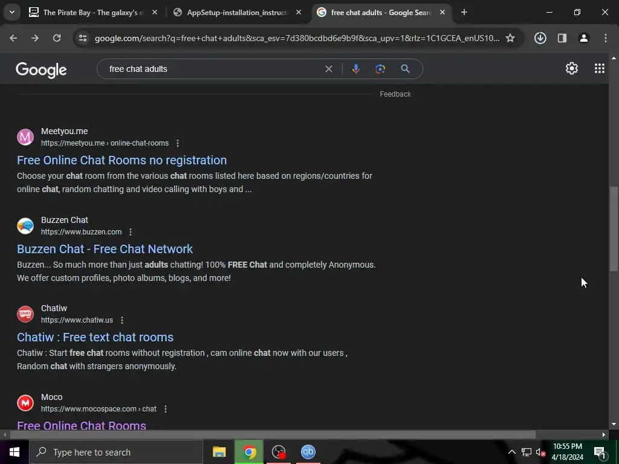619x464 pixels.
Task: Click the Buzzen Chat favicon
Action: 25,226
